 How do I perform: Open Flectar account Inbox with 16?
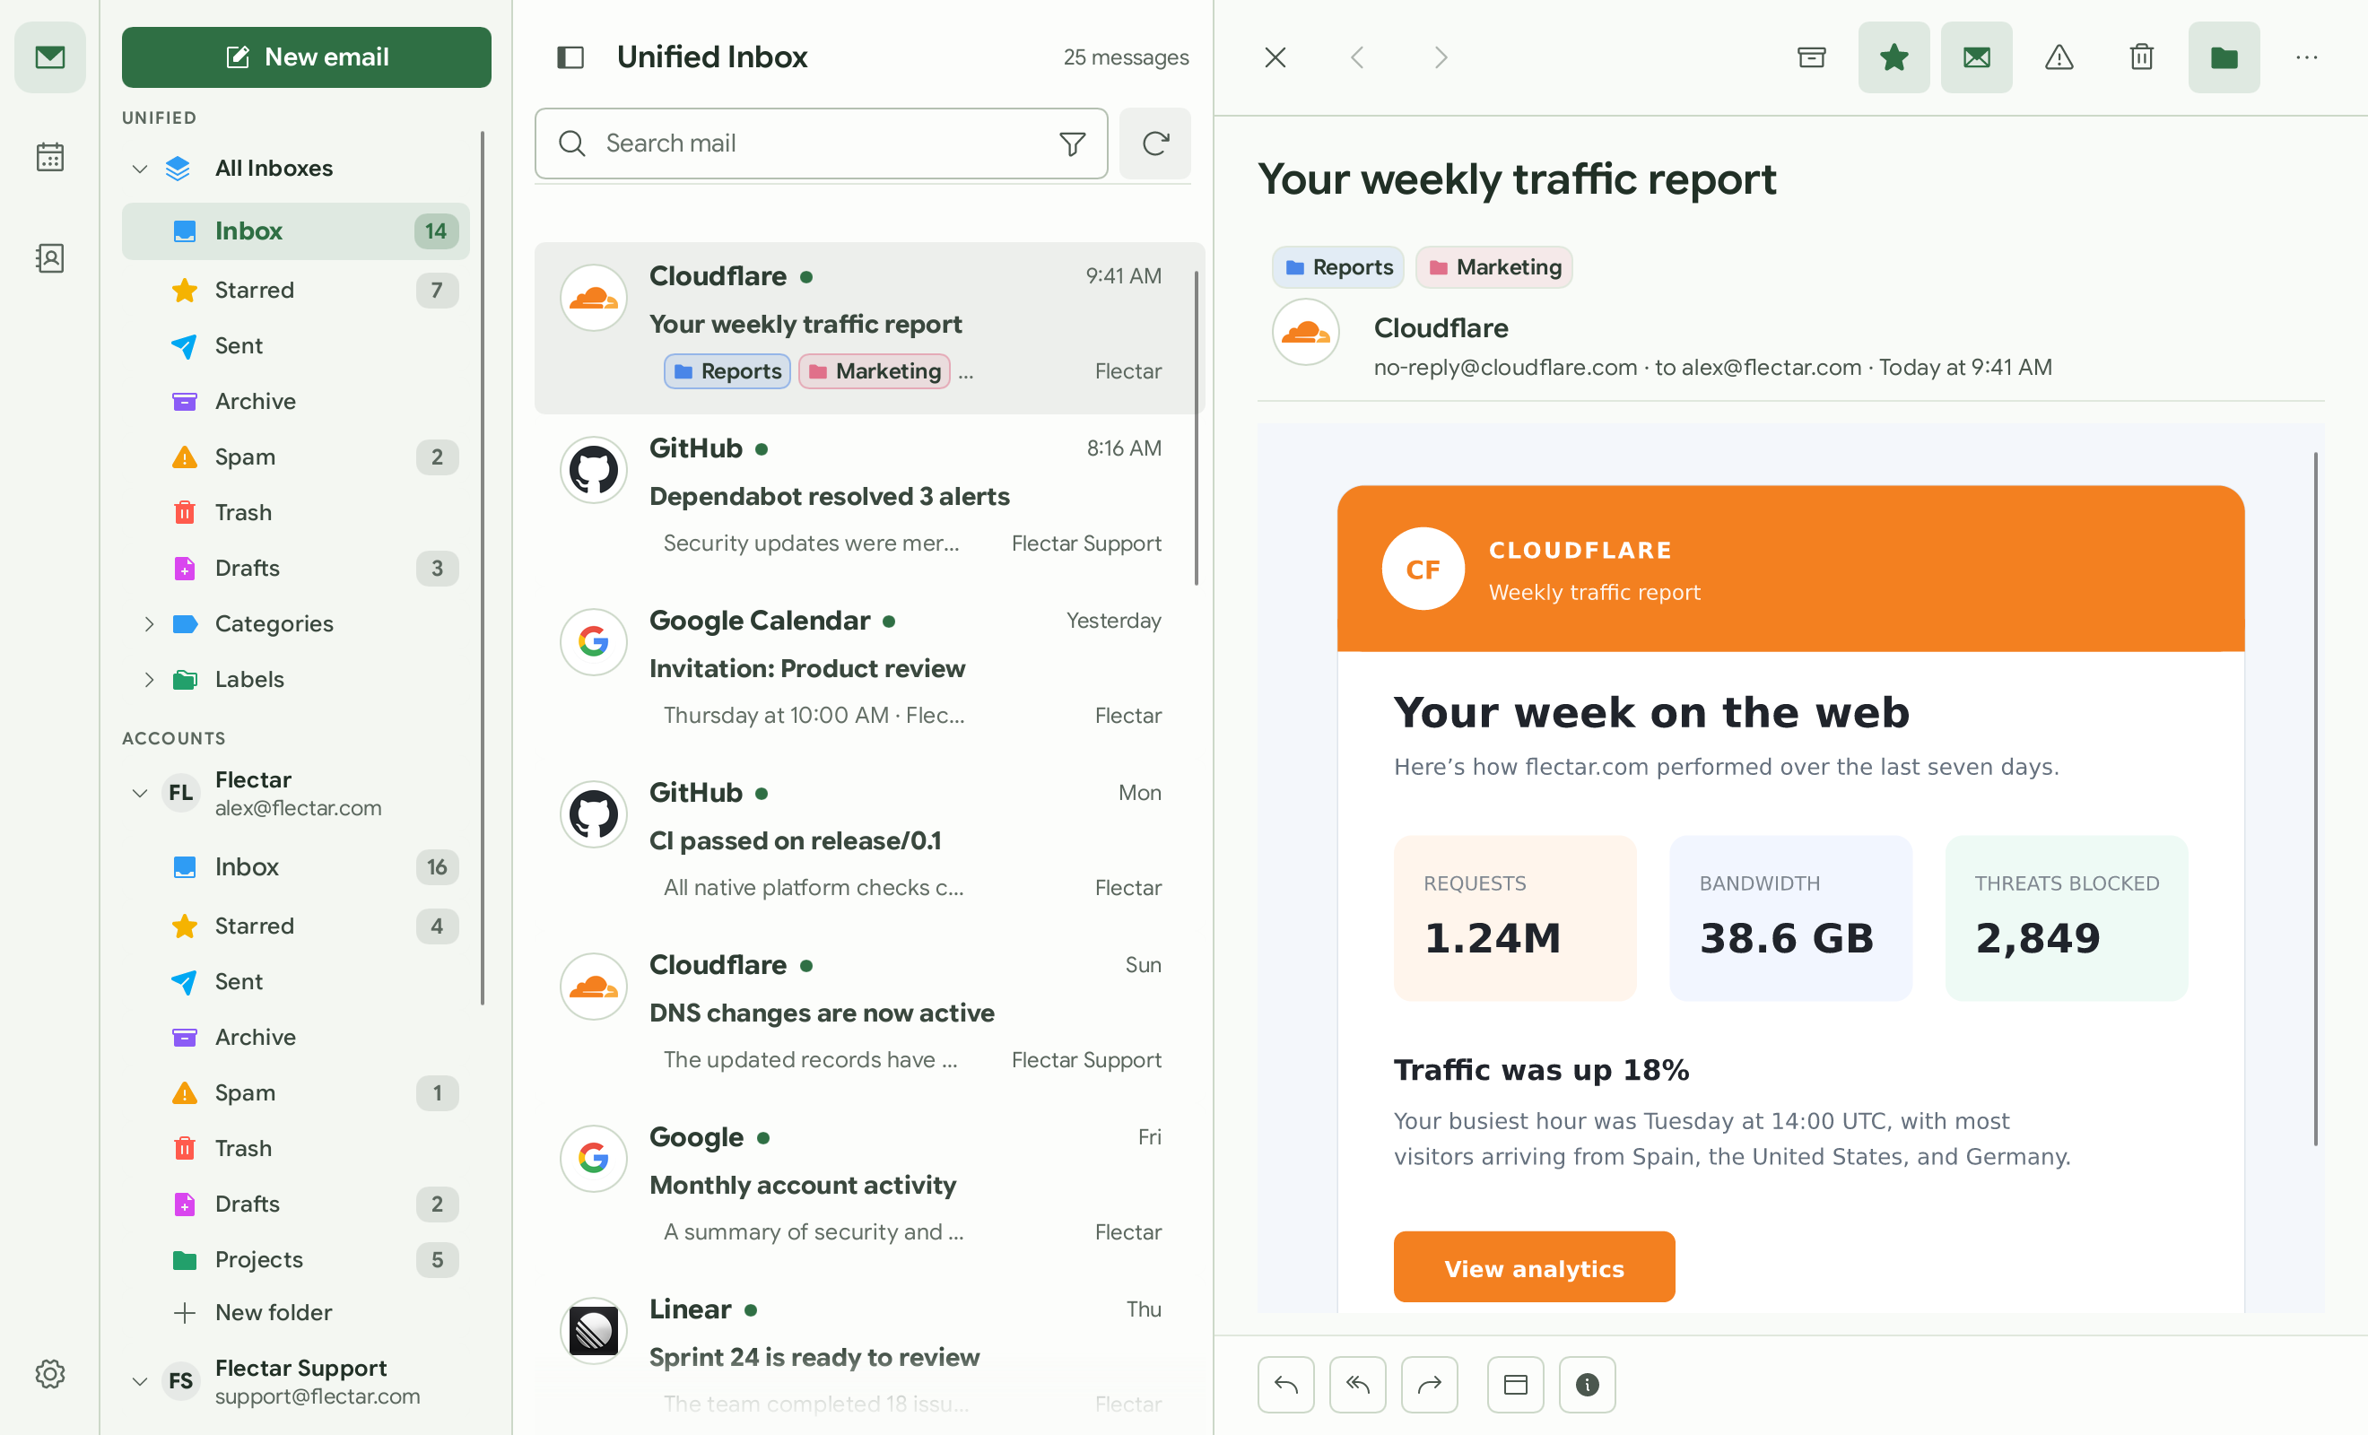tap(296, 867)
